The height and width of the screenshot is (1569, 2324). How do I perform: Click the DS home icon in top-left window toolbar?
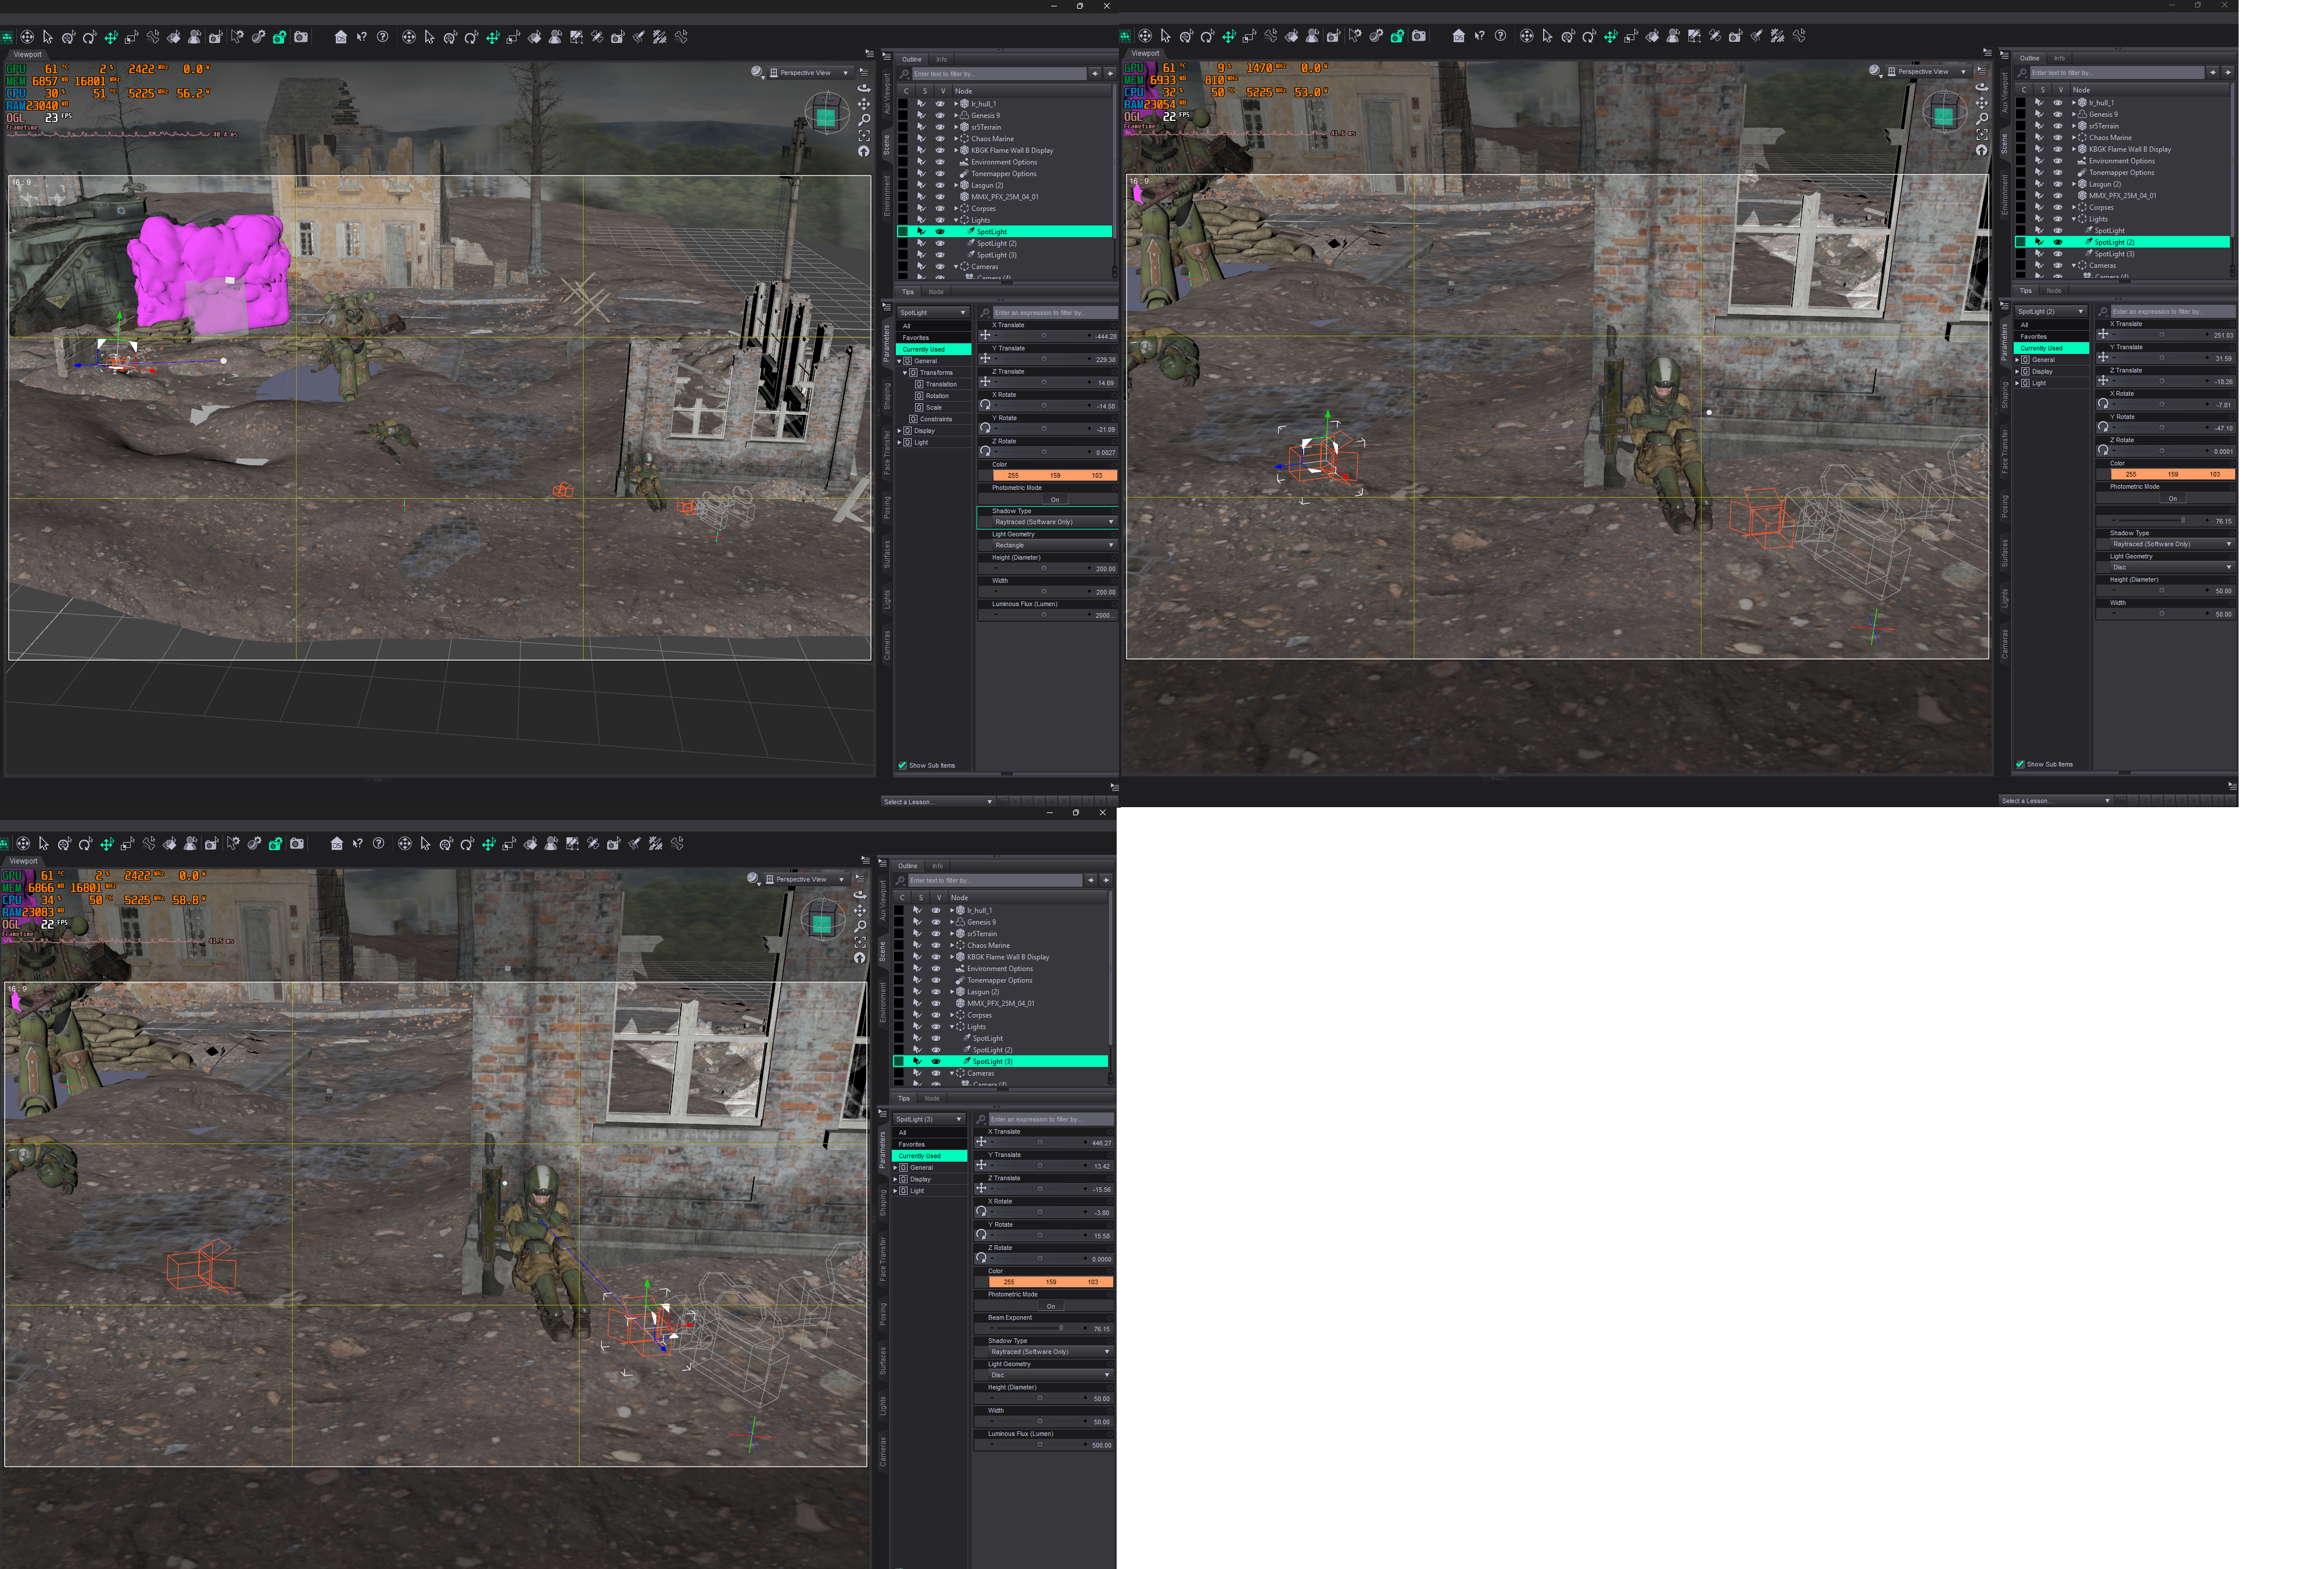click(341, 37)
